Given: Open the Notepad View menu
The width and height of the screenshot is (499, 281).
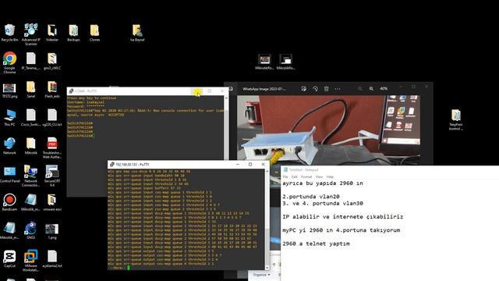Looking at the screenshot, I should (319, 177).
